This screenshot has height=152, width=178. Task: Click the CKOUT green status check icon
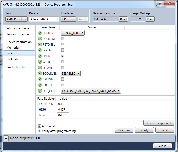point(40,85)
